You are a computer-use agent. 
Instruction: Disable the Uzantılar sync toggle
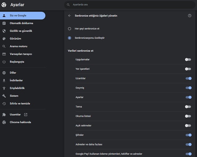tap(189, 78)
